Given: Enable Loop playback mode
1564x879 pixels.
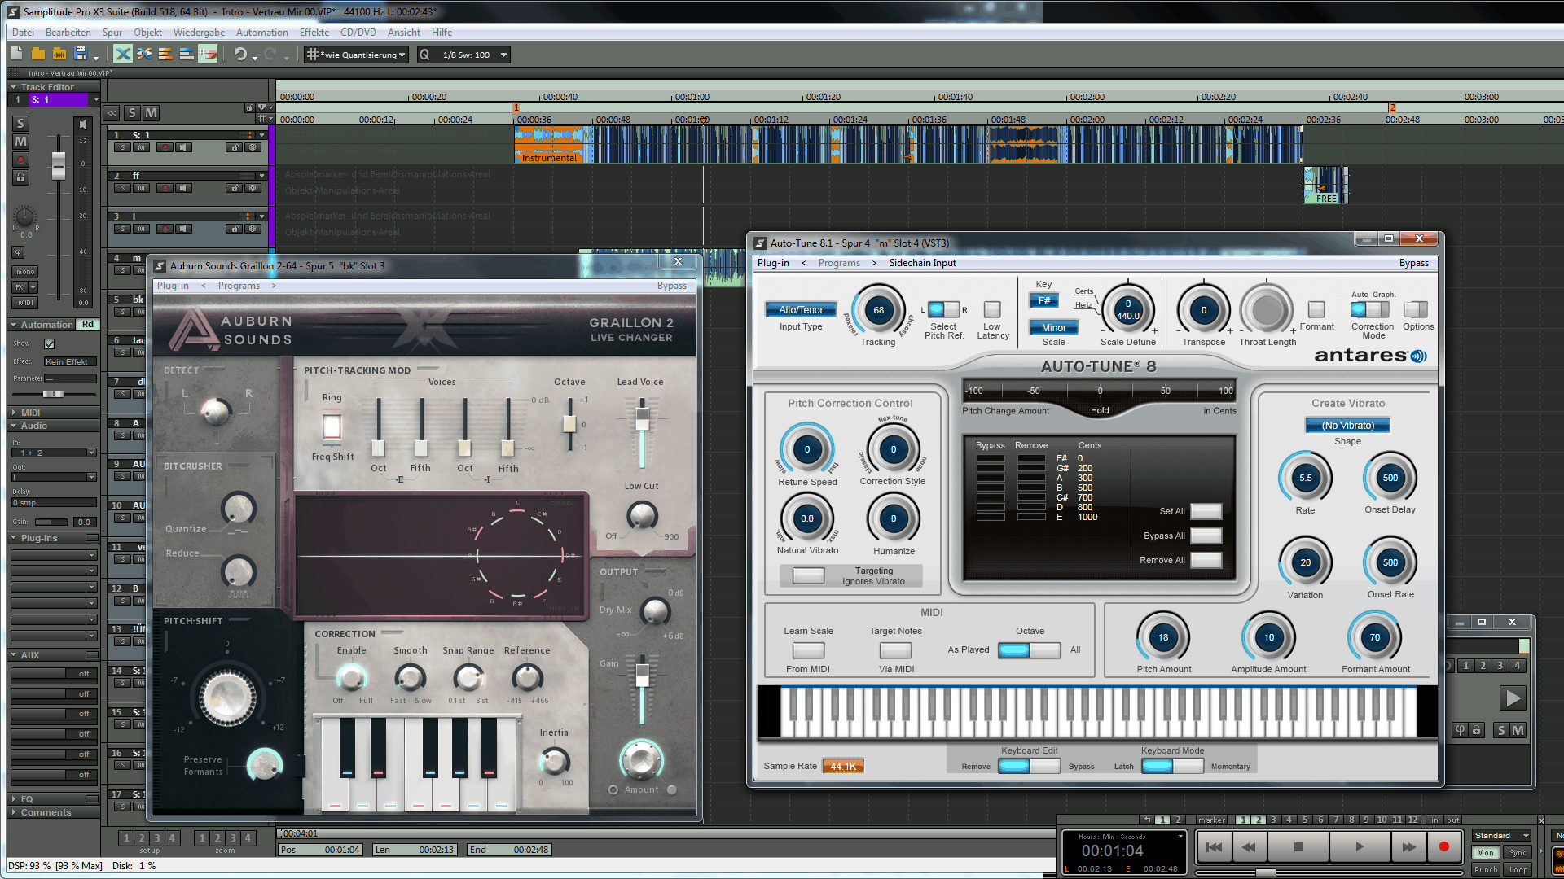Looking at the screenshot, I should pyautogui.click(x=1518, y=869).
